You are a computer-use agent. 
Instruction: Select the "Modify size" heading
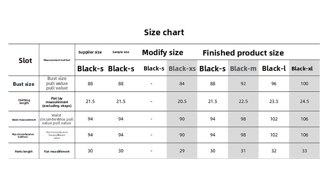tap(162, 53)
